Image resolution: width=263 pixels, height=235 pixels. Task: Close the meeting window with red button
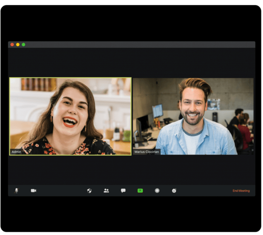click(x=12, y=45)
